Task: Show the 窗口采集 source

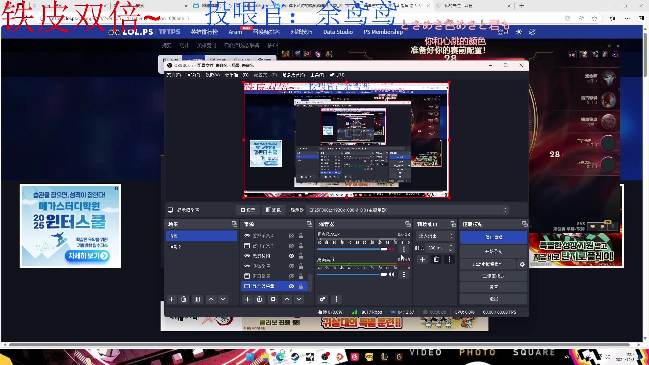Action: click(x=291, y=276)
